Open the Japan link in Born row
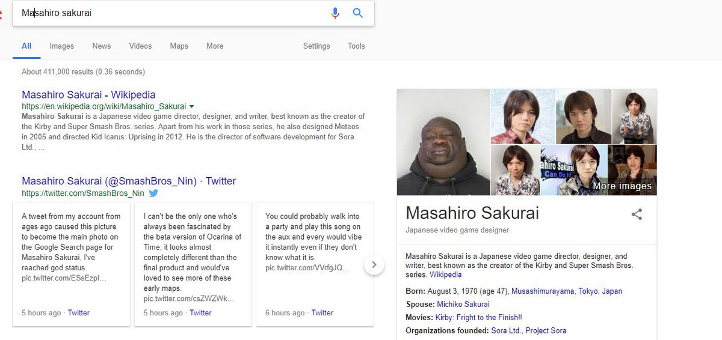722x340 pixels. tap(612, 291)
